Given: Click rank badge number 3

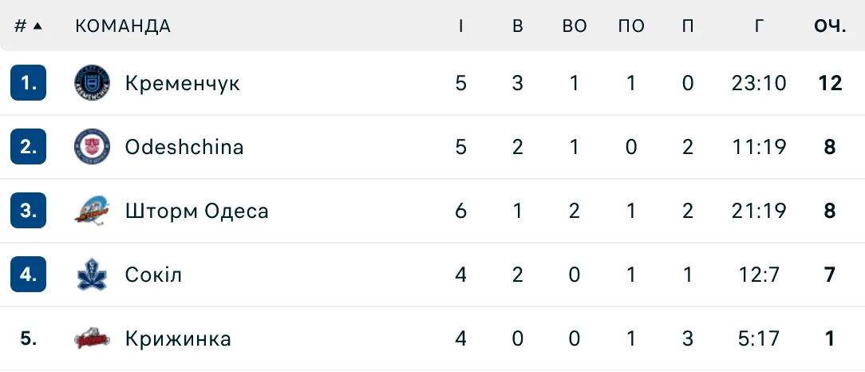Looking at the screenshot, I should point(29,211).
